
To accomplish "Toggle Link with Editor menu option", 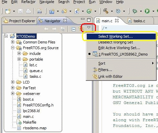I will [x=110, y=76].
